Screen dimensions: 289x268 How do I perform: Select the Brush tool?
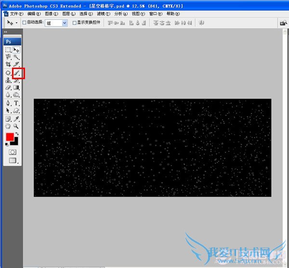click(x=16, y=73)
